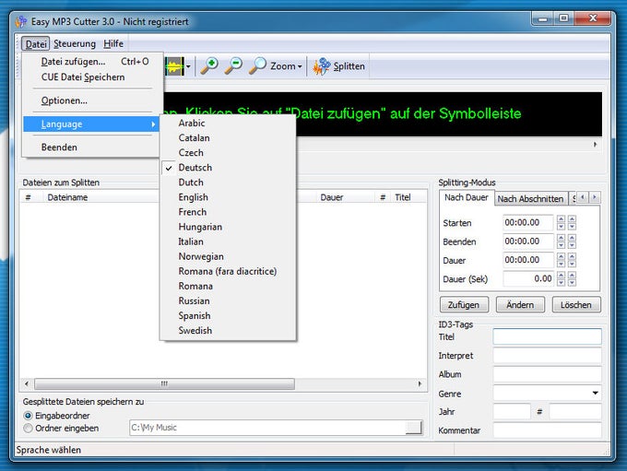Click right arrow below the waveform display
The height and width of the screenshot is (471, 627).
coord(595,145)
